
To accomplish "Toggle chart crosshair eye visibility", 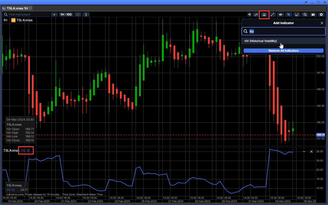I will click(280, 14).
